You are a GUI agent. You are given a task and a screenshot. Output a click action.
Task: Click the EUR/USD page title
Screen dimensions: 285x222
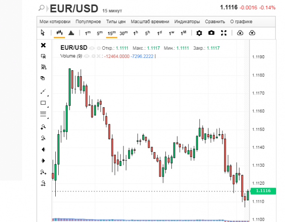pos(74,9)
